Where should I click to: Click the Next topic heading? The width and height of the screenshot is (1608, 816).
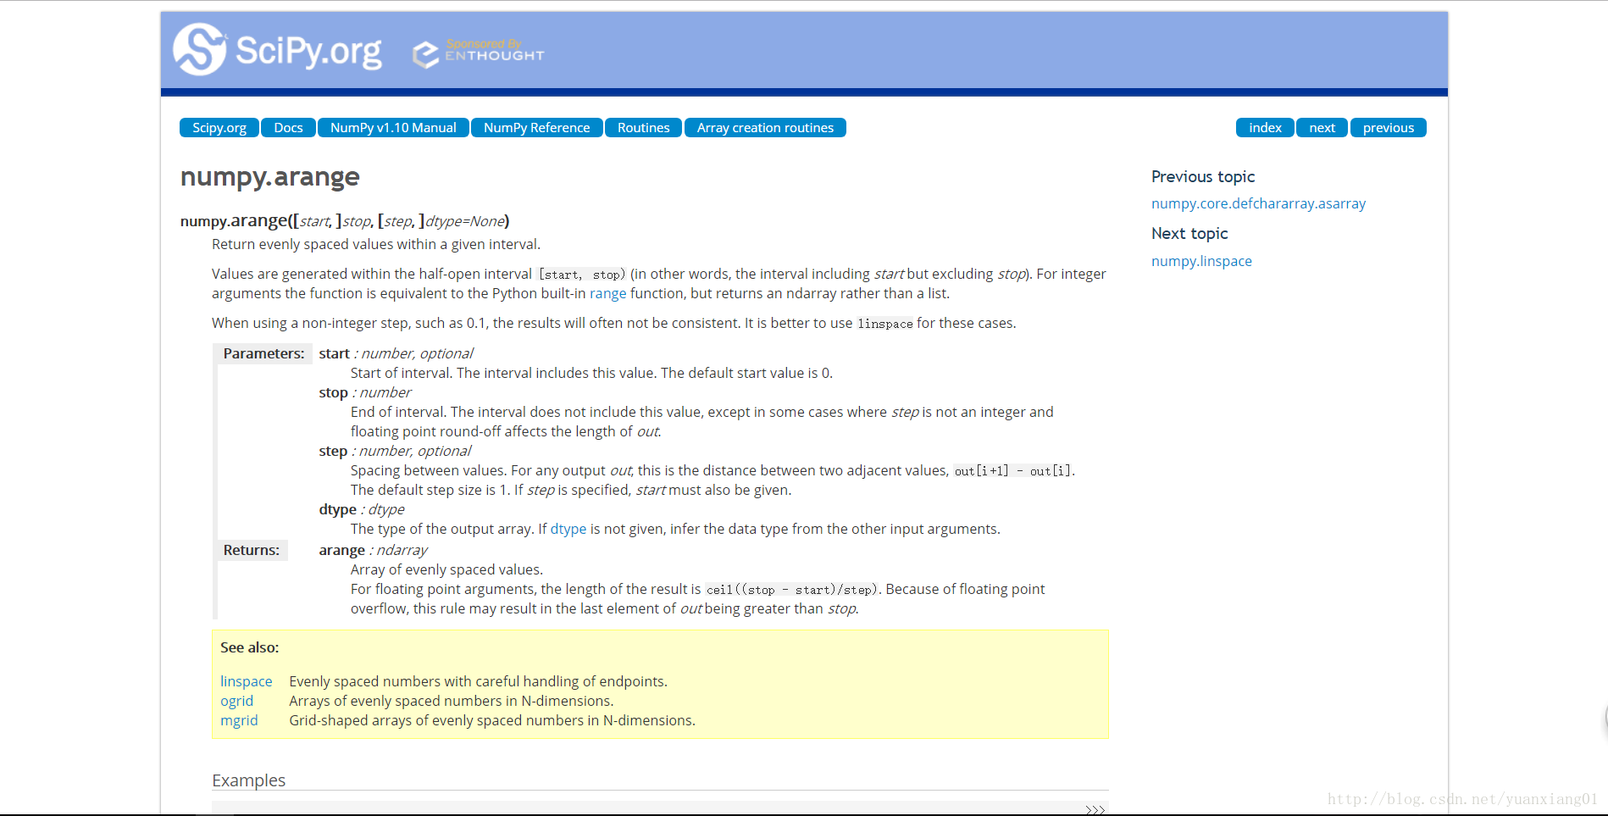1189,233
